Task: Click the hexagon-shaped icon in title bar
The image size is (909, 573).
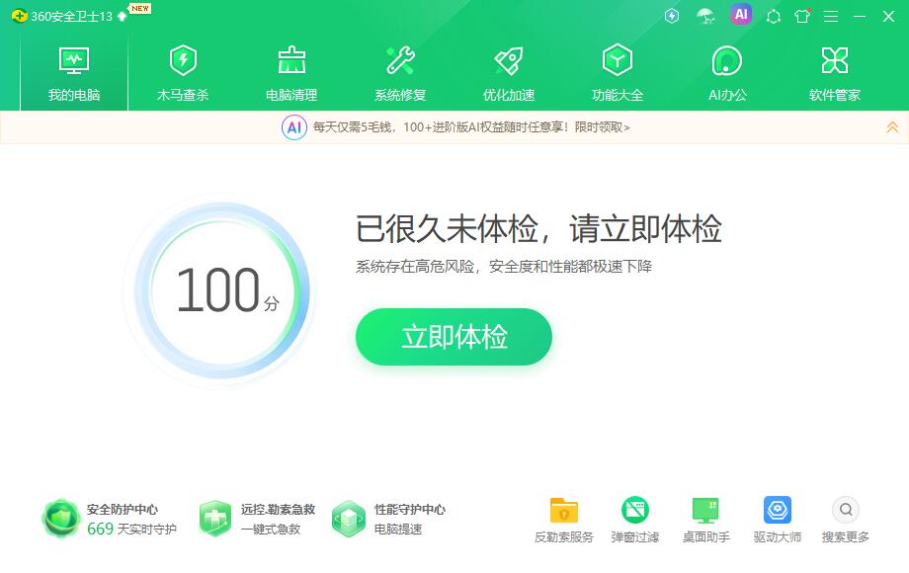Action: click(774, 16)
